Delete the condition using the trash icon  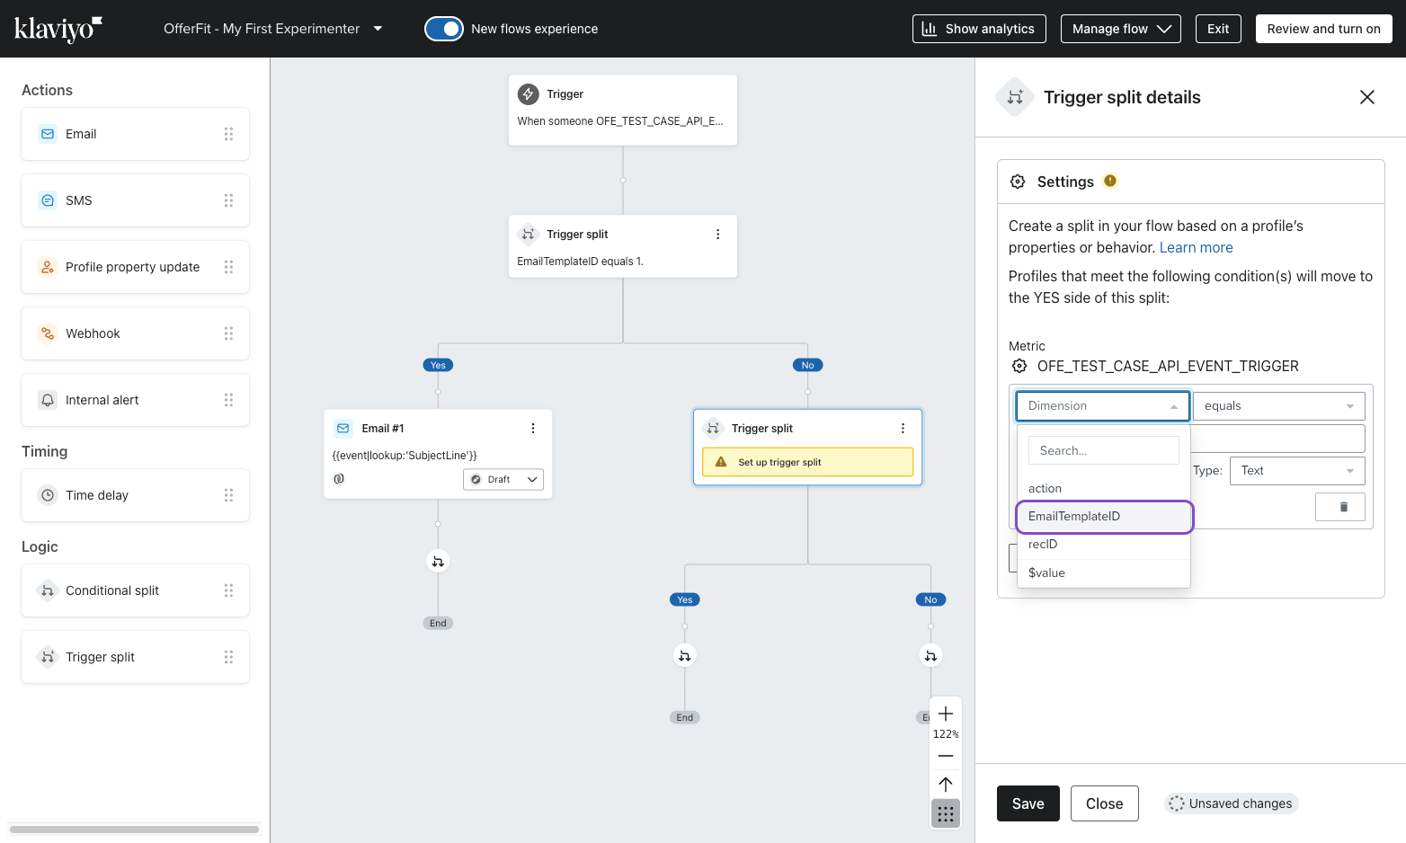[x=1340, y=506]
